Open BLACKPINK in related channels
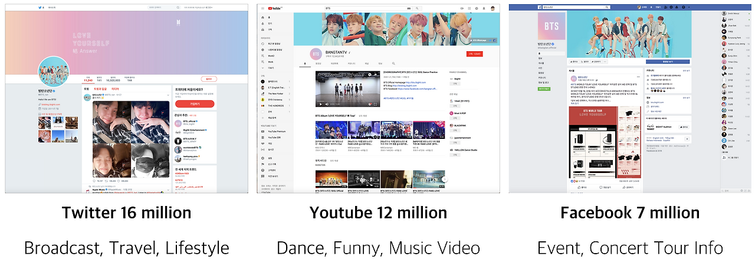Image resolution: width=755 pixels, height=276 pixels. point(461,125)
